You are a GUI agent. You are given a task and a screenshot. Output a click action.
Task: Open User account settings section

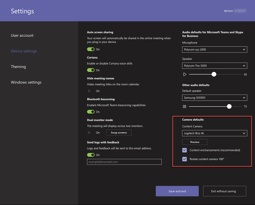tap(22, 36)
